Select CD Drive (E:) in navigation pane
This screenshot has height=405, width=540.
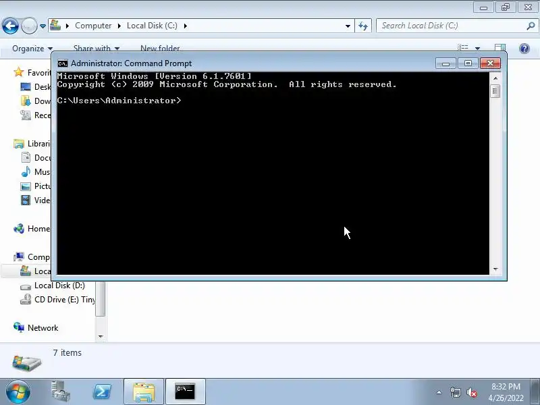pos(57,300)
